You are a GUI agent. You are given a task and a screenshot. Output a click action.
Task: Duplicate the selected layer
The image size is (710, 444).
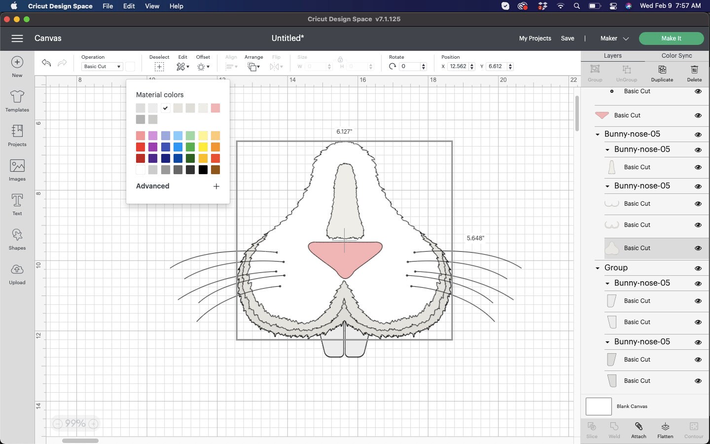[662, 74]
